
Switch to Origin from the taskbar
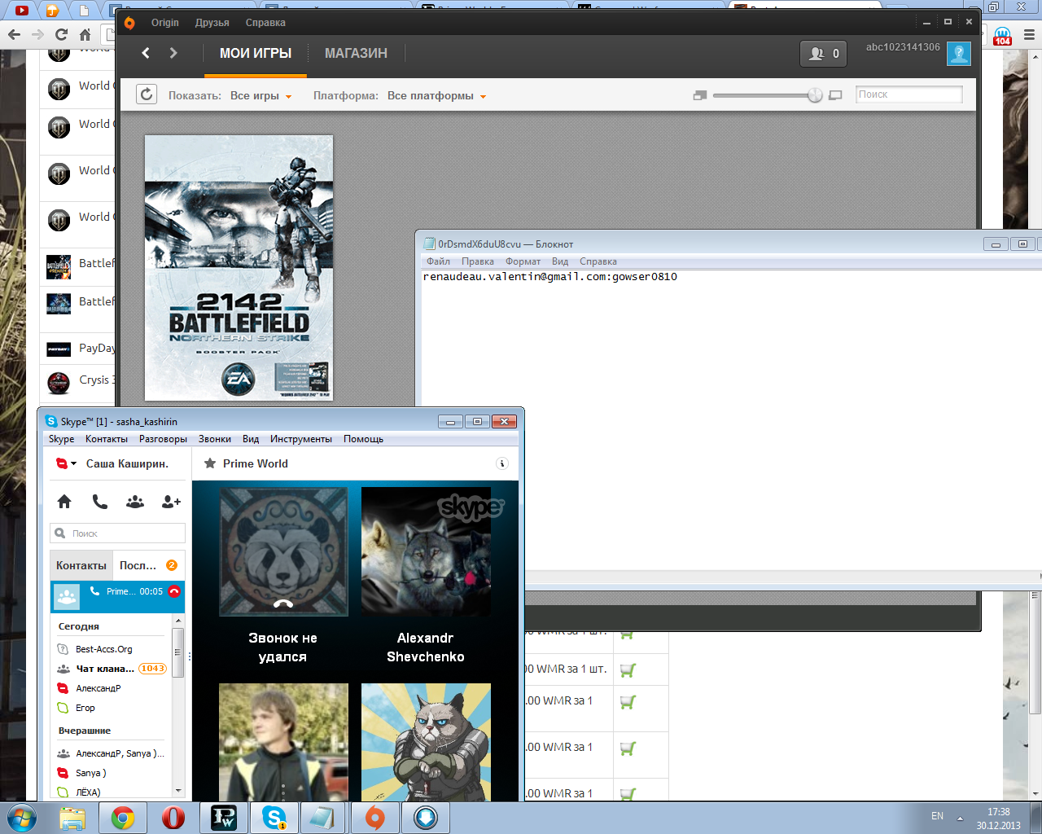[x=374, y=818]
